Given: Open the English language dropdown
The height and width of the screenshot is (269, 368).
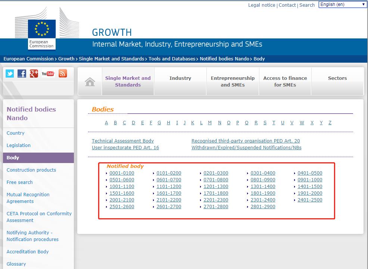Looking at the screenshot, I should [342, 4].
